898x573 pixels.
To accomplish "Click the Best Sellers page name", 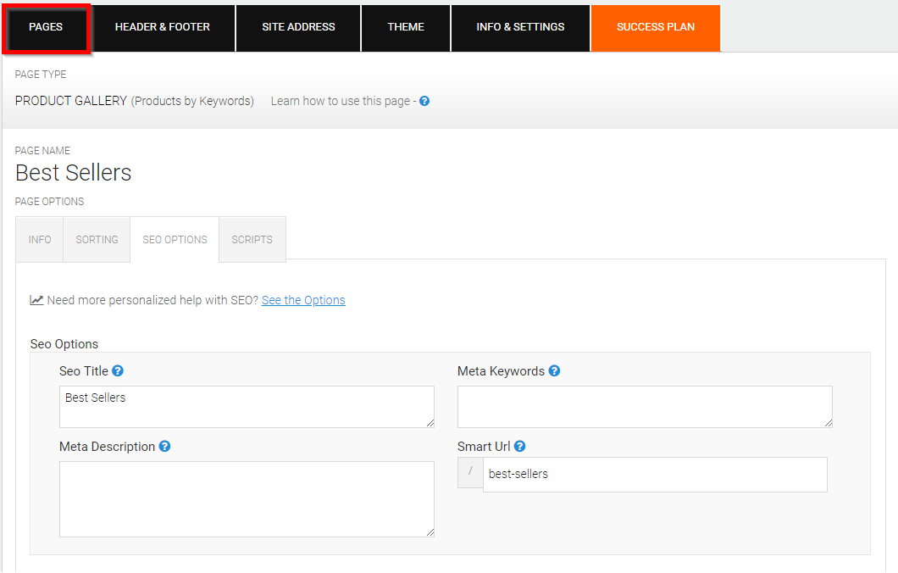I will point(74,172).
